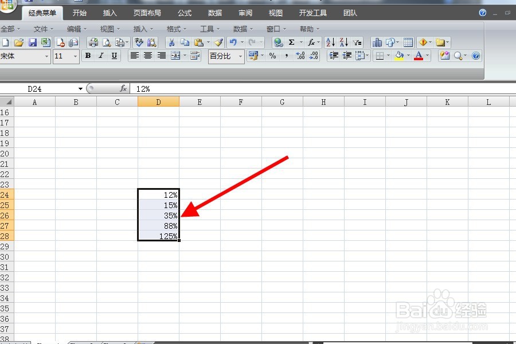This screenshot has width=516, height=344.
Task: Open the 工具 menu dropdown
Action: pyautogui.click(x=210, y=29)
